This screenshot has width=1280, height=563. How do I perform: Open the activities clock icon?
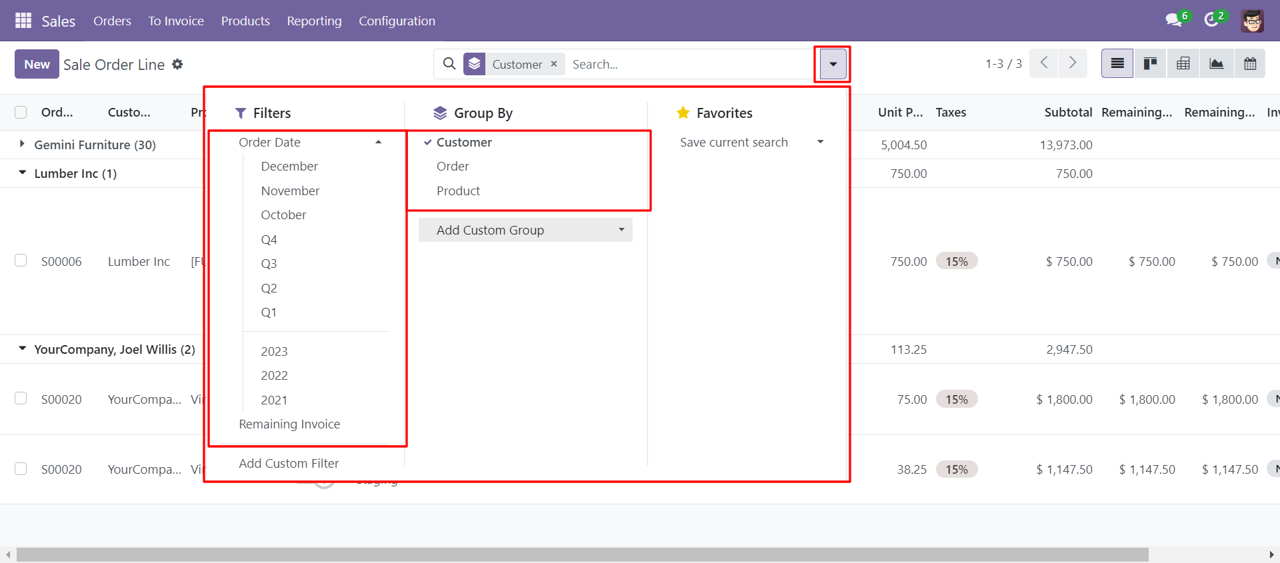1211,20
